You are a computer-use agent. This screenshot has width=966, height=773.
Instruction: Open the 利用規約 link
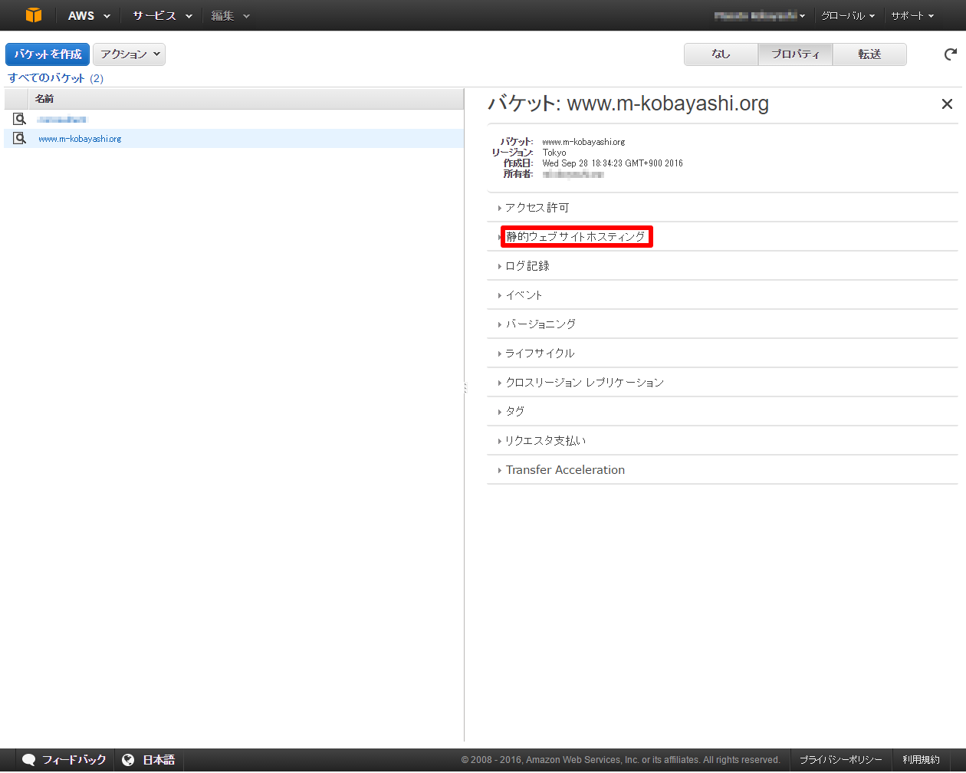921,759
